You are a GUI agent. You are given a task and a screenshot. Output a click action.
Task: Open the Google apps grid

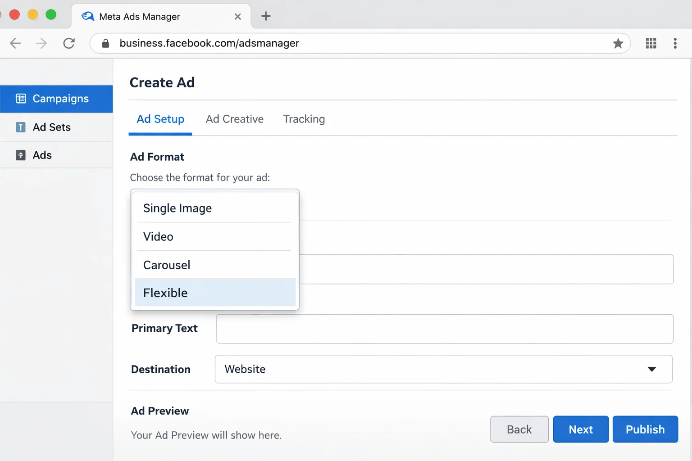(x=651, y=43)
